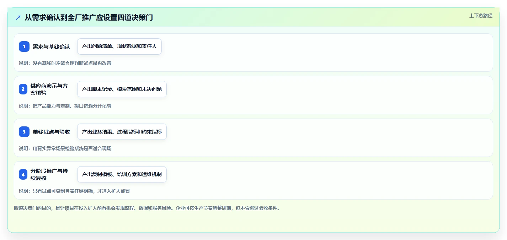Click the arrow icon beside the header title
The width and height of the screenshot is (507, 240).
coord(18,17)
